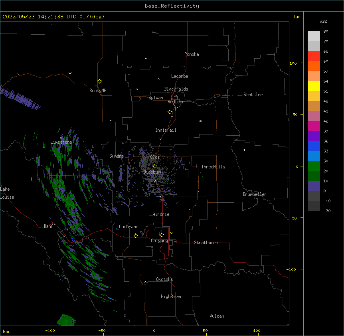Pick the violet 36-39 dBZ legend swatch
Viewport: 344px width, 336px height.
314,136
